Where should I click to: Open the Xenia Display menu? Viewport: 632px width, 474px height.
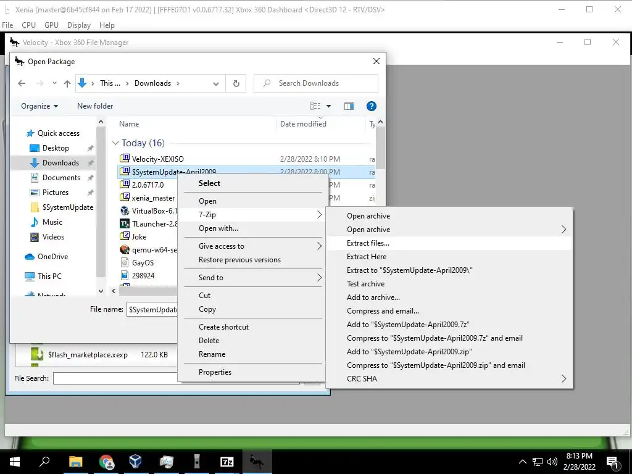tap(78, 25)
